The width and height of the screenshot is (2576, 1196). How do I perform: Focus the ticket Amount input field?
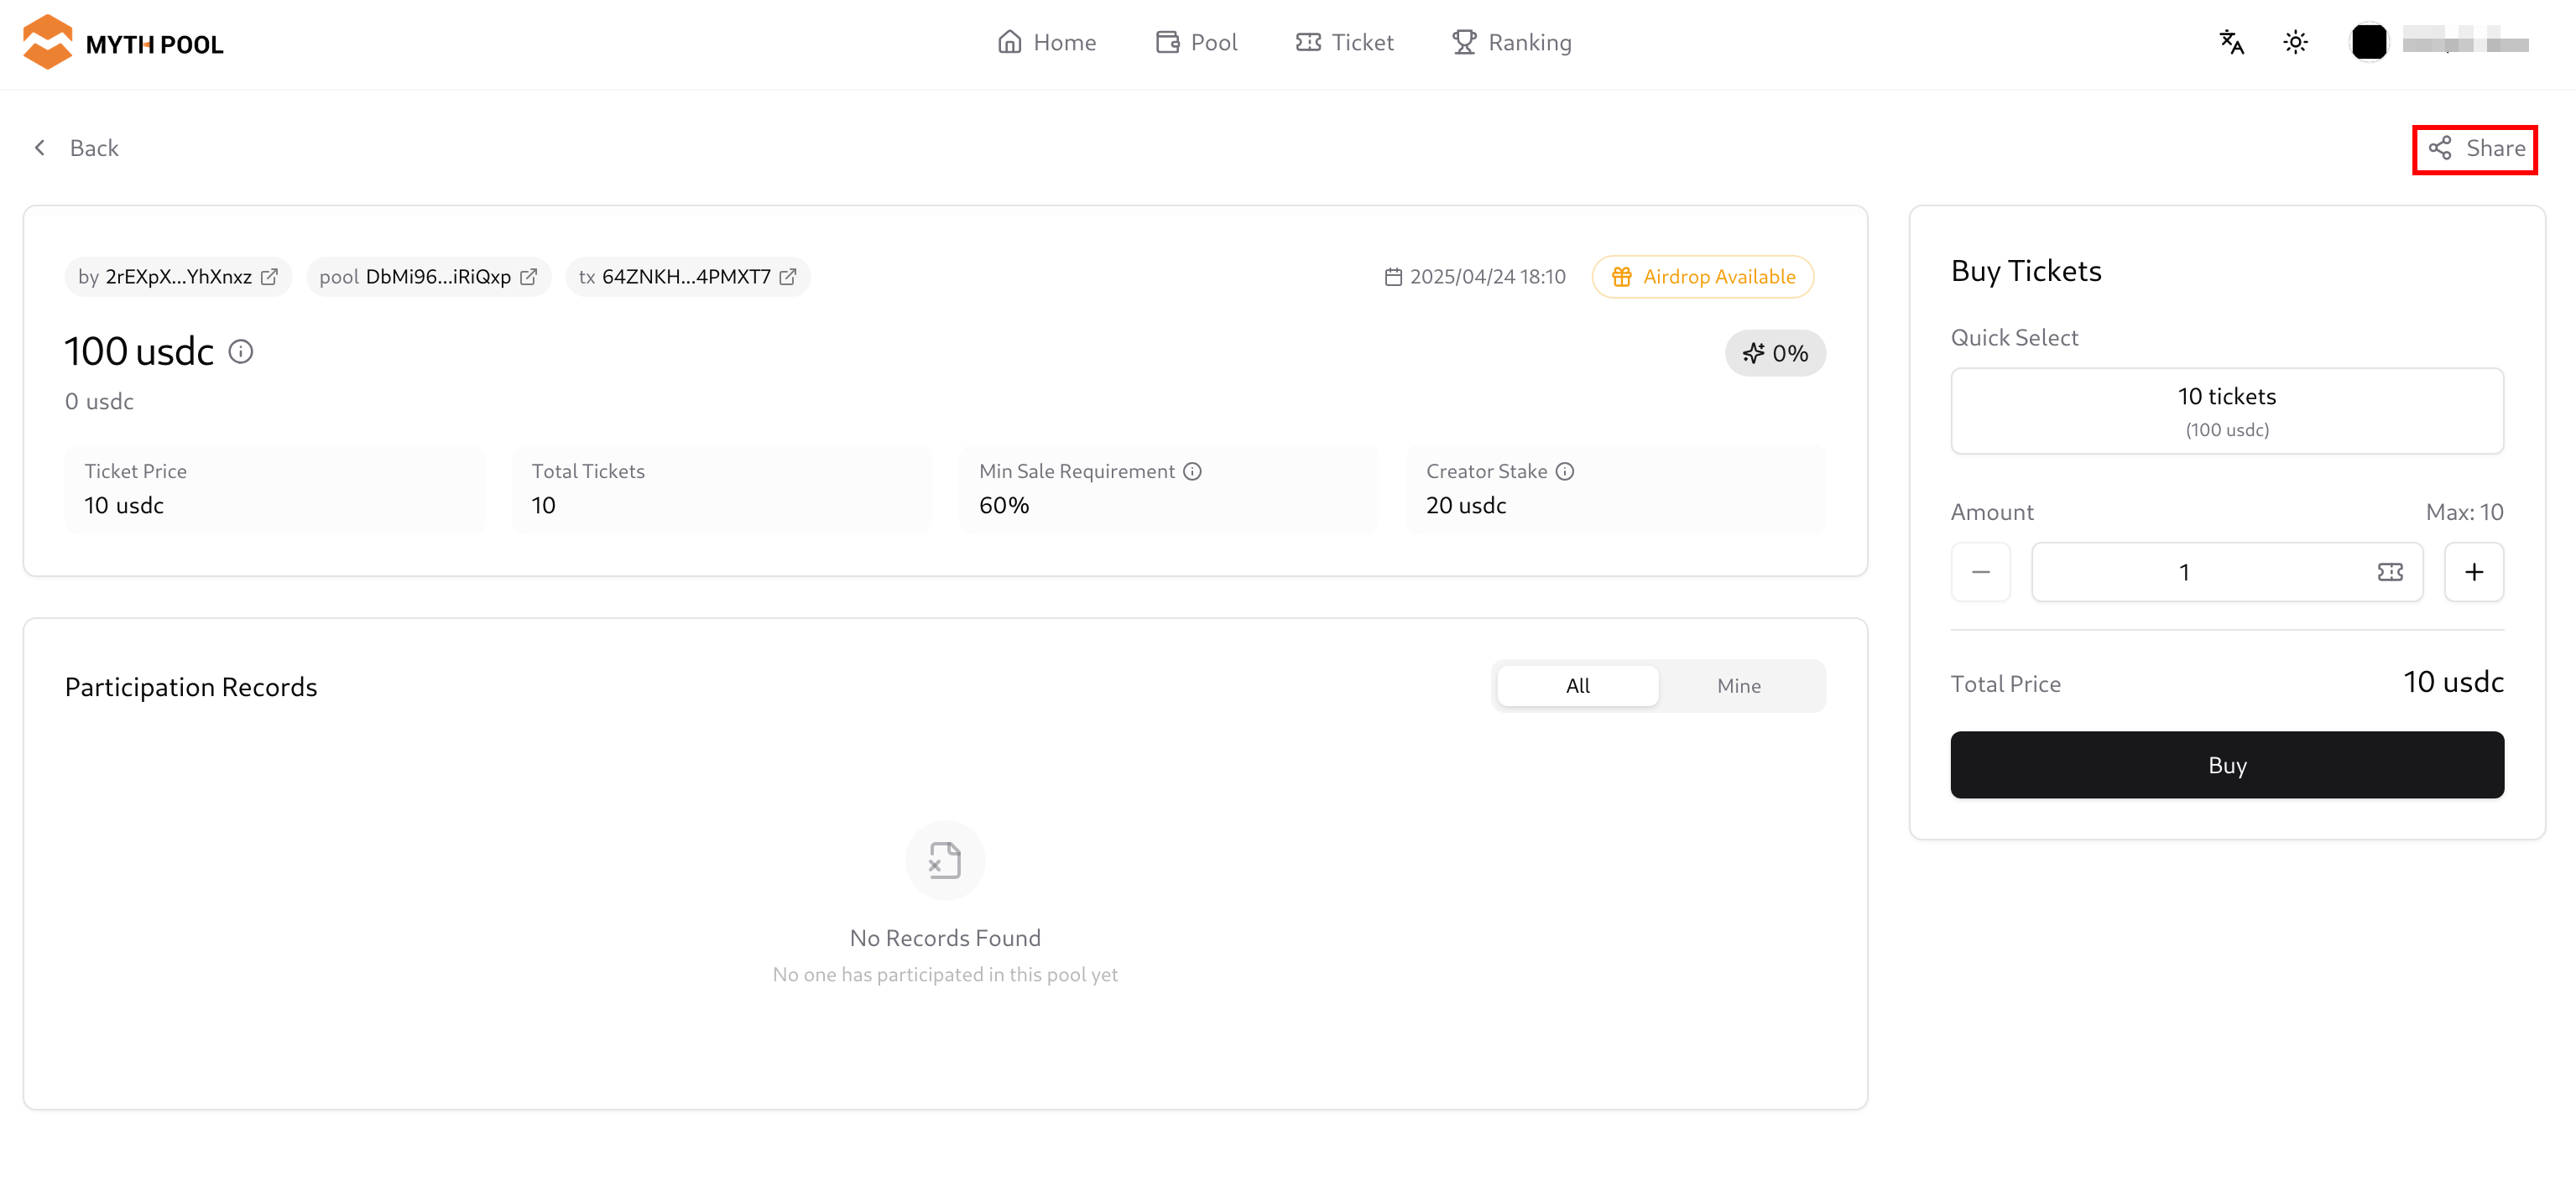(x=2227, y=573)
